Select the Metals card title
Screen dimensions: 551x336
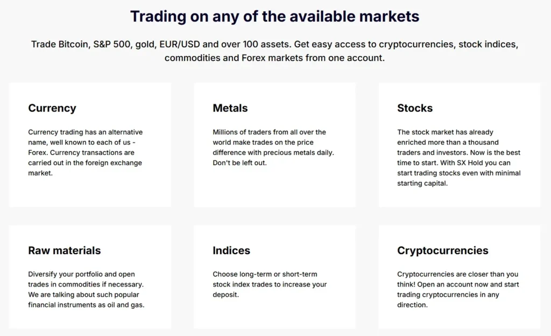(x=230, y=108)
